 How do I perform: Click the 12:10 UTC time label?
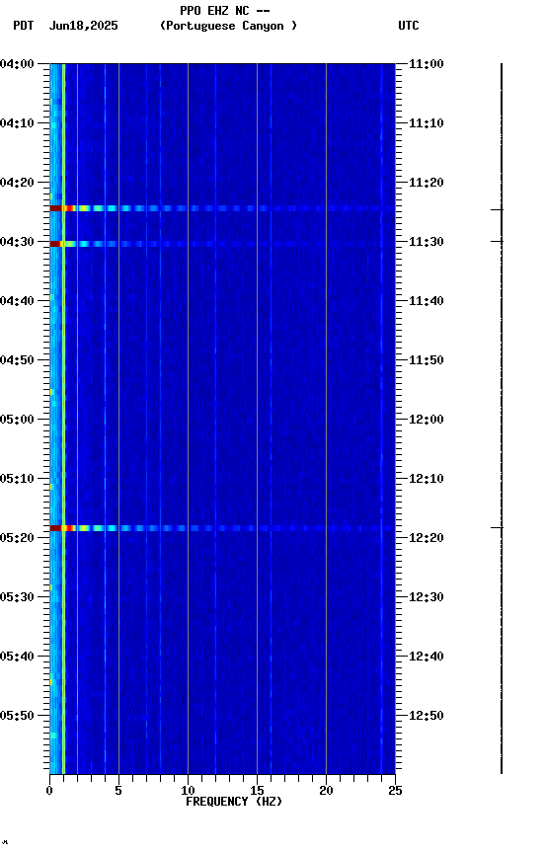tap(426, 479)
